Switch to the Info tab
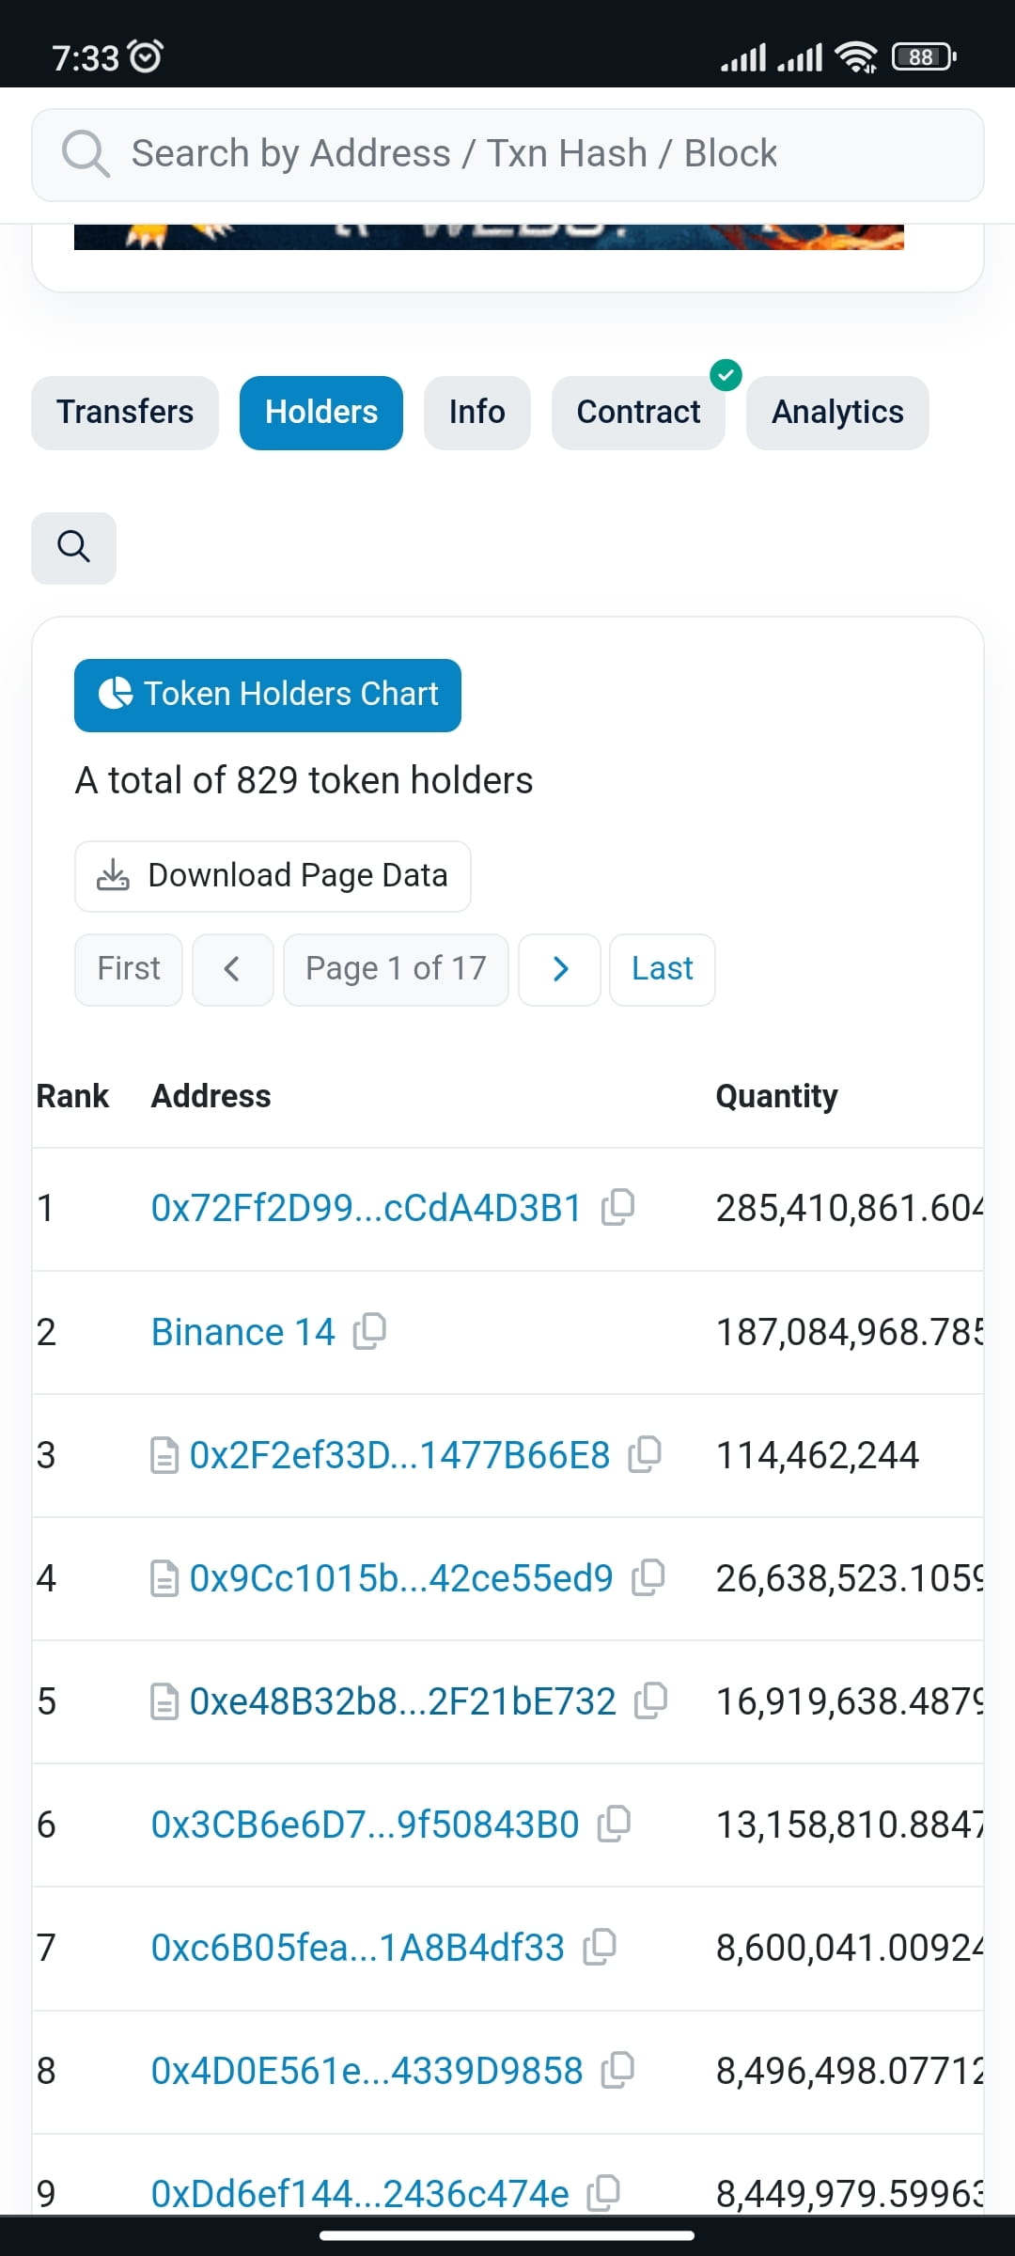The height and width of the screenshot is (2256, 1015). pyautogui.click(x=476, y=412)
